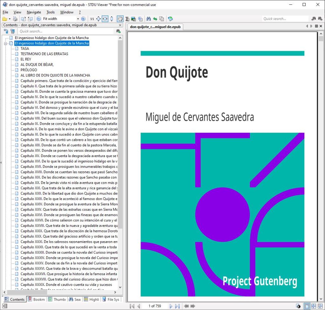Toggle the night mode display icon in status bar
The height and width of the screenshot is (310, 325).
coord(299,306)
